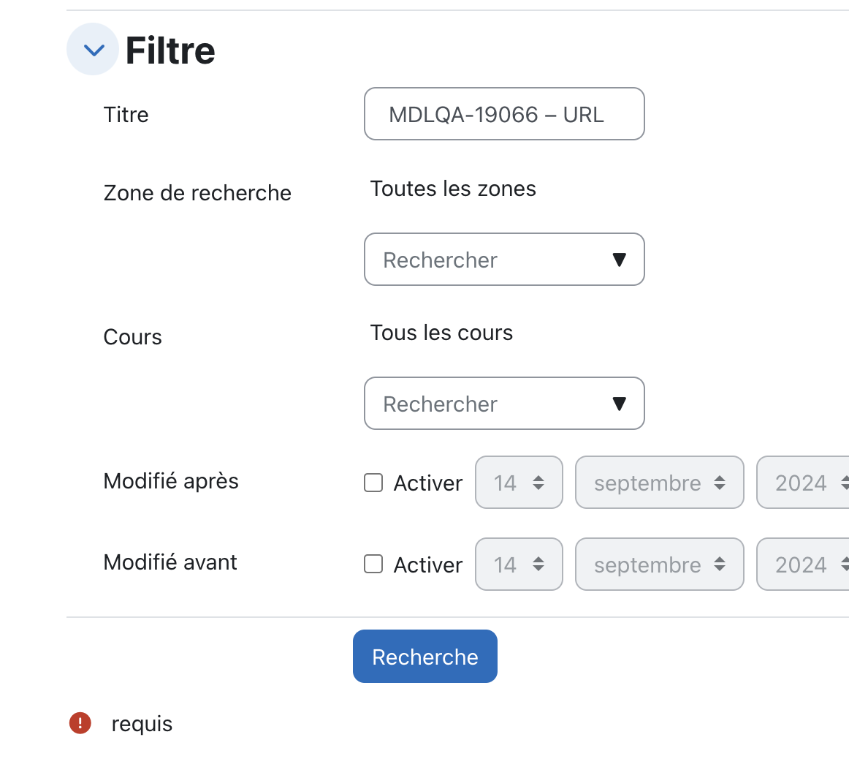Open the Modifié avant day selector

point(519,564)
